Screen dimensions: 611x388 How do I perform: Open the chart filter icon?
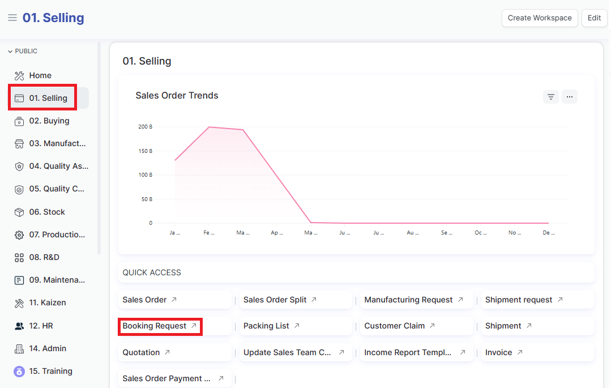coord(550,97)
